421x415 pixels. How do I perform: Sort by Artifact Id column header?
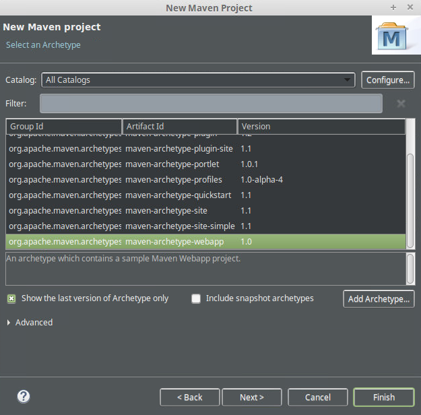(x=180, y=126)
